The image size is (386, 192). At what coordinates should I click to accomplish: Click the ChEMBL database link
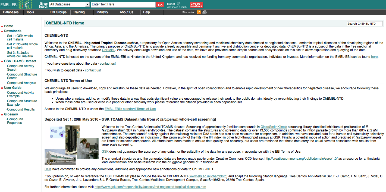(109, 50)
